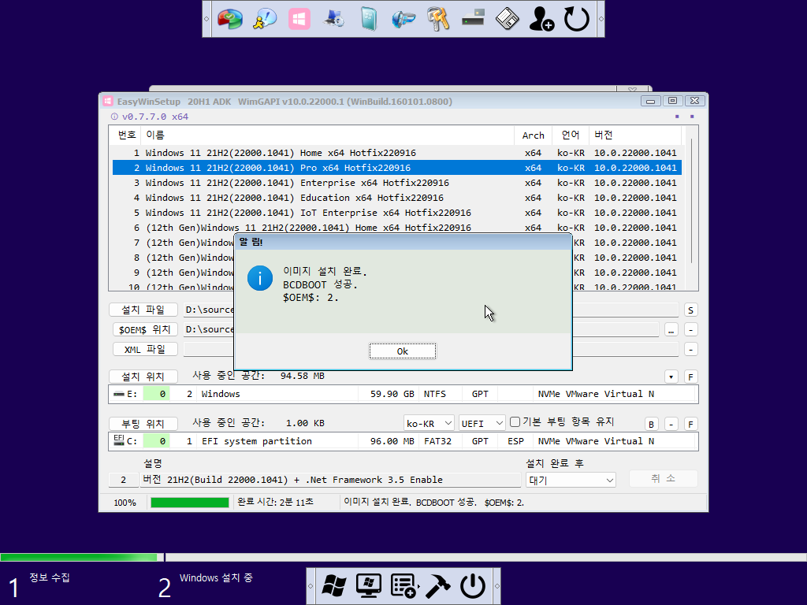Launch the running-man chat bubble icon in top dock

pyautogui.click(x=265, y=20)
